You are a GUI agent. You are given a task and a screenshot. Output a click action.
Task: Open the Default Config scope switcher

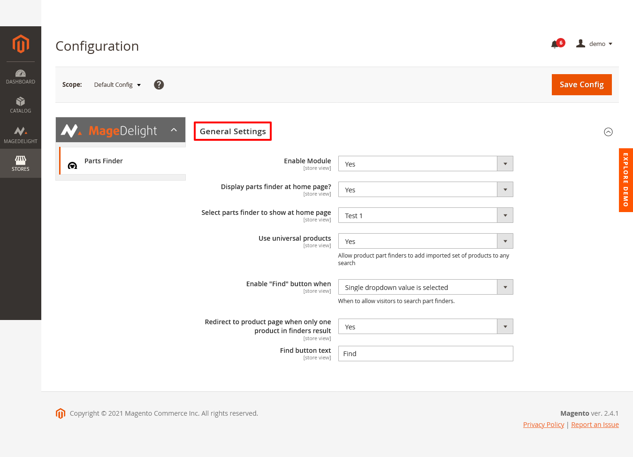click(x=117, y=85)
